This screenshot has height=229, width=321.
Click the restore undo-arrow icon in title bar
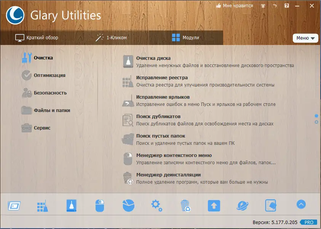coord(275,6)
